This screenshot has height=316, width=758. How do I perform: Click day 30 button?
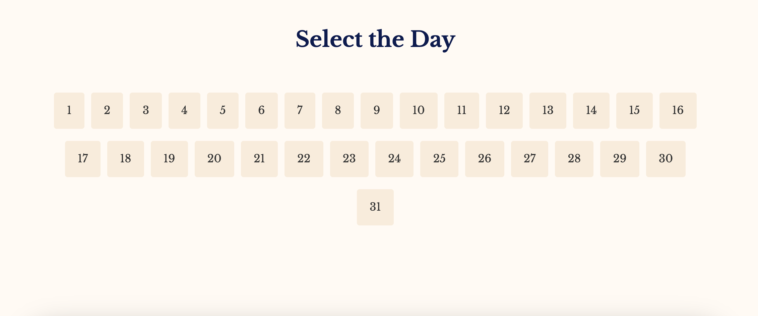(666, 159)
